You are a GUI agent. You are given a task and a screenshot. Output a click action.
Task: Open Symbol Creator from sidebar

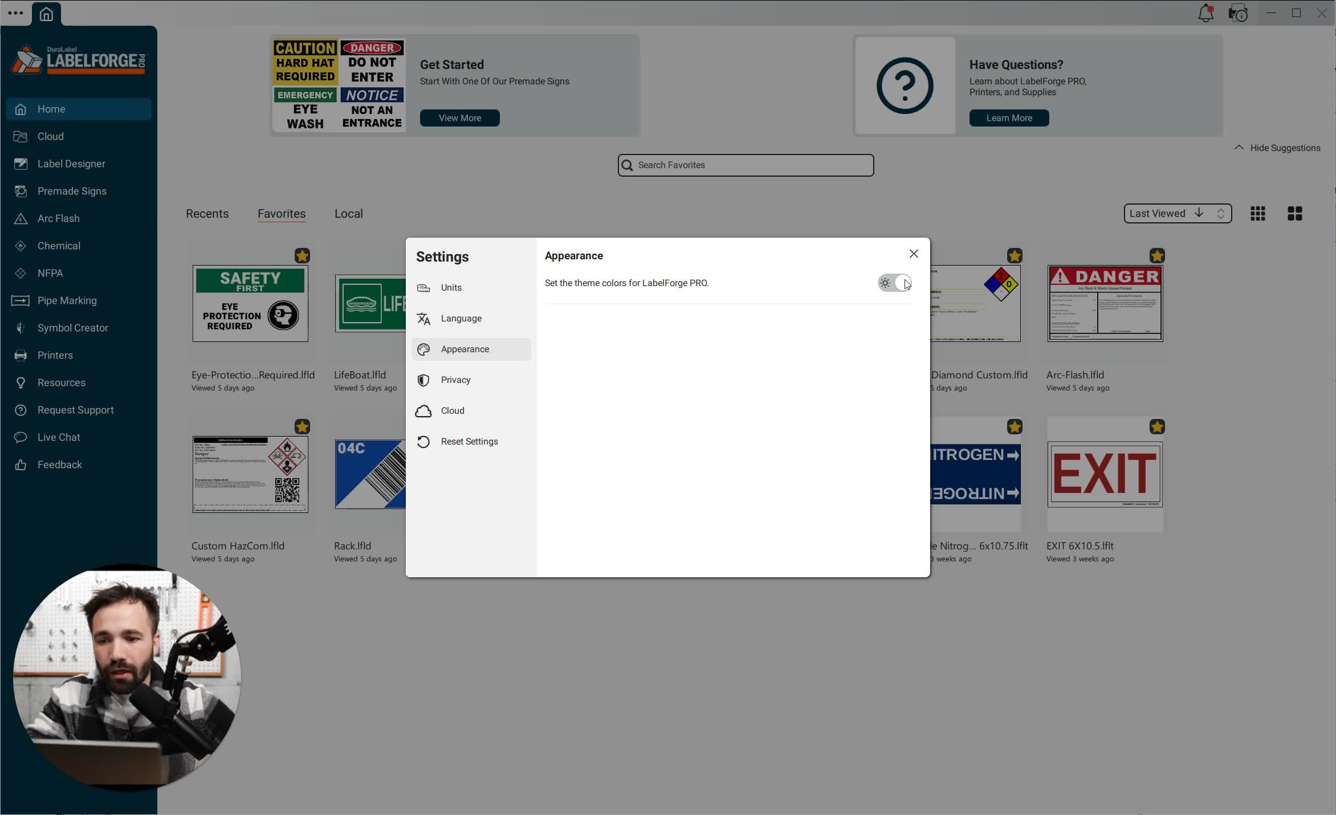tap(79, 328)
